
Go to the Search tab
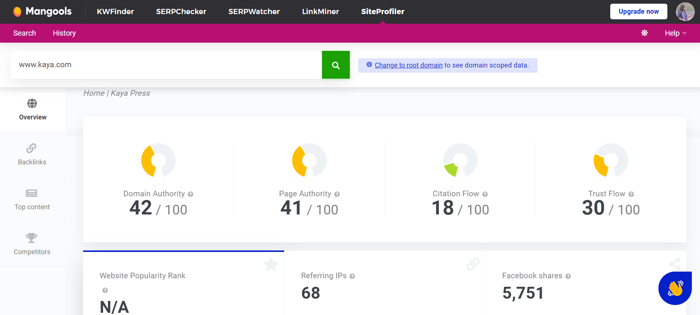coord(24,33)
